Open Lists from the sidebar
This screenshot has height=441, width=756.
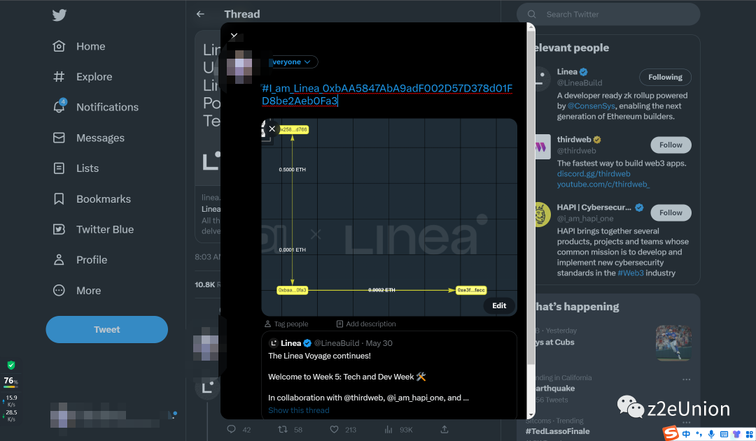pos(59,168)
